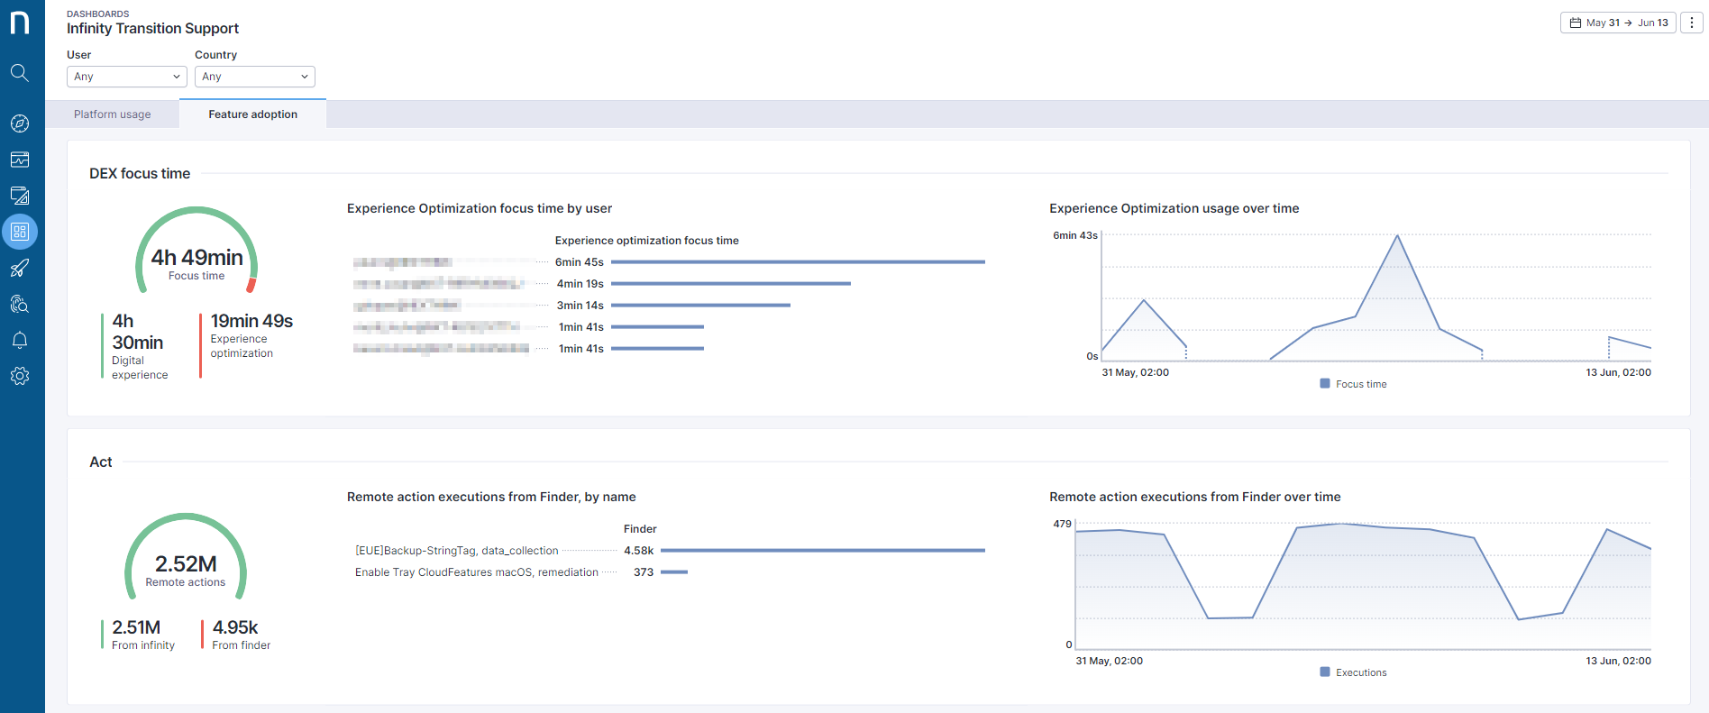
Task: Open the survey edit sidebar icon
Action: pos(20,196)
